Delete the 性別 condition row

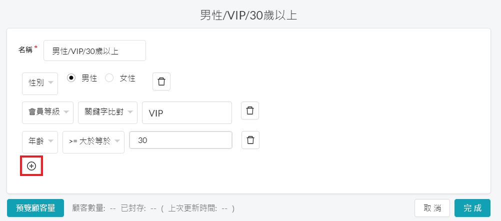(161, 81)
